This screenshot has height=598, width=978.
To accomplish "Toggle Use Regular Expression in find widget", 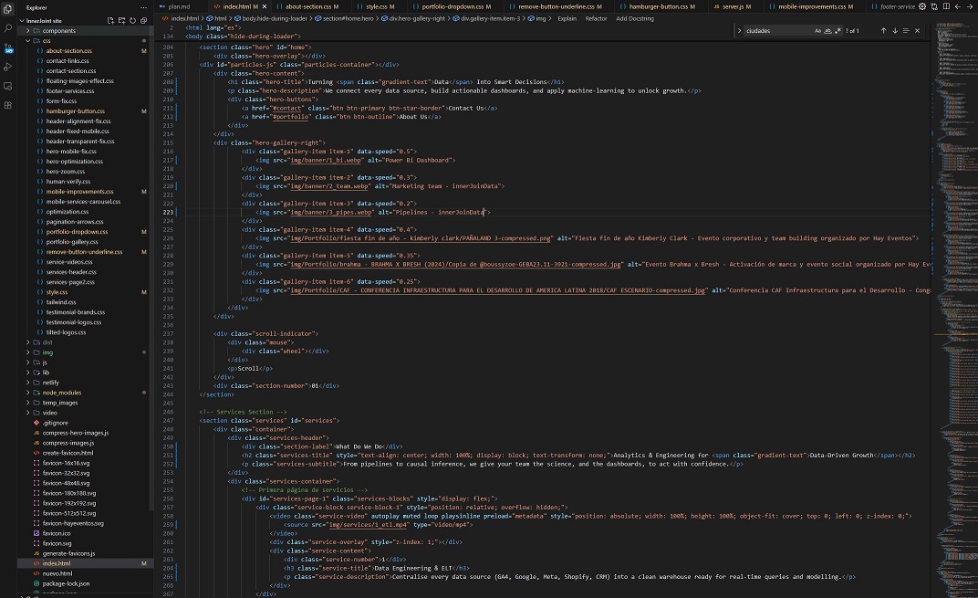I will point(838,31).
